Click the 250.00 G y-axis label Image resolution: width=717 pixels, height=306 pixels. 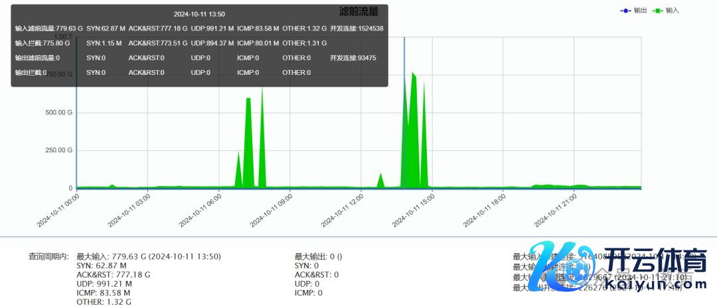pyautogui.click(x=59, y=150)
